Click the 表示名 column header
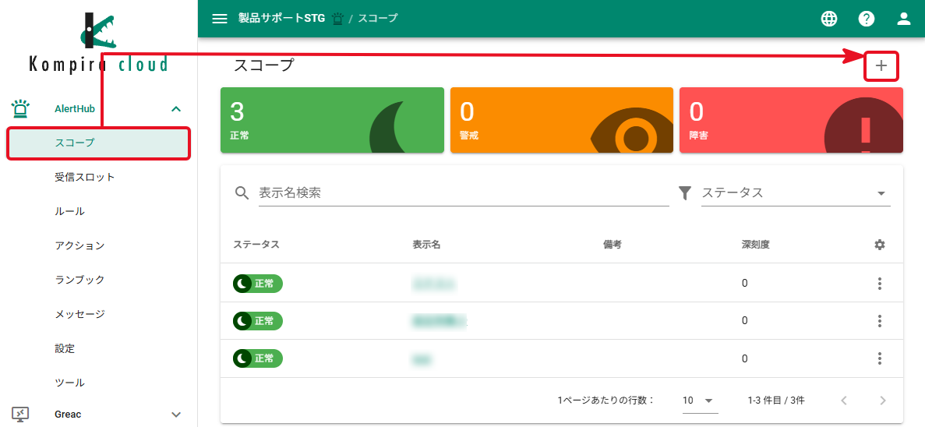The height and width of the screenshot is (427, 925). pyautogui.click(x=426, y=245)
